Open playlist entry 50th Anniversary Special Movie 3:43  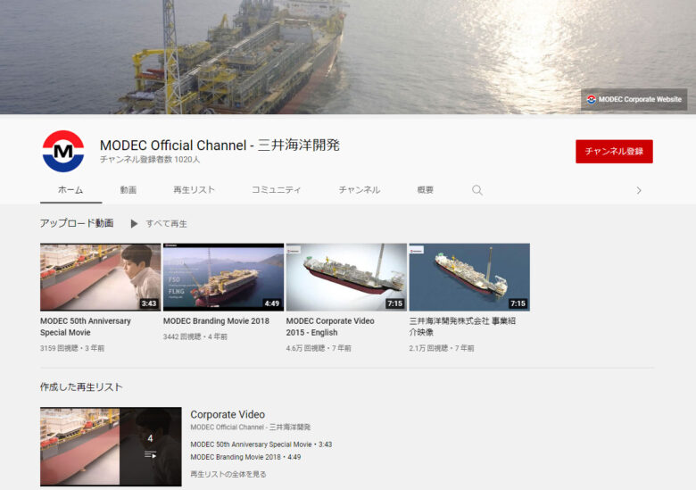coord(261,444)
